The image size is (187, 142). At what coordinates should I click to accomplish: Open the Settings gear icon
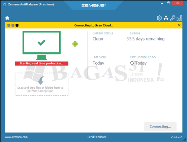coord(159,18)
